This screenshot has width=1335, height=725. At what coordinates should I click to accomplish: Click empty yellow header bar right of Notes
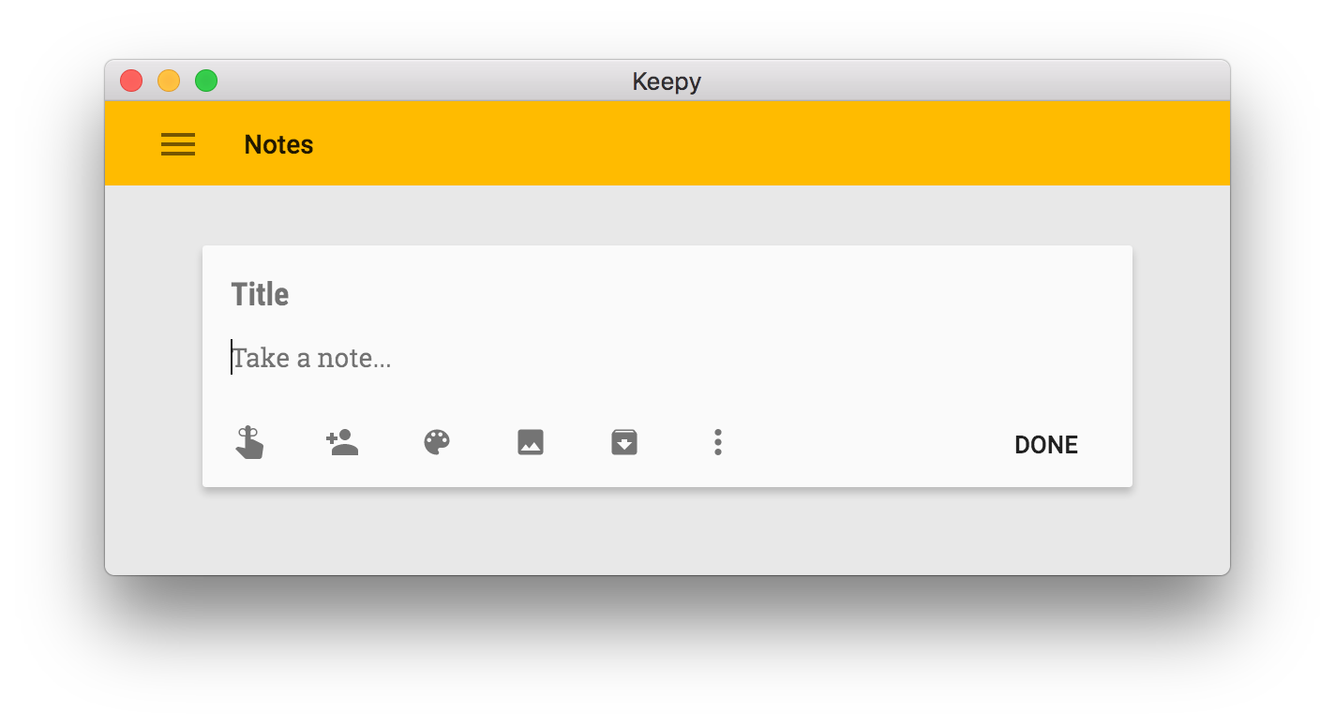click(750, 144)
